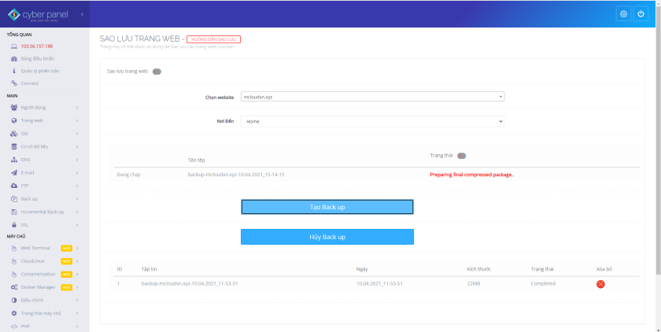Expand the E-mail submenu chevron

point(77,173)
